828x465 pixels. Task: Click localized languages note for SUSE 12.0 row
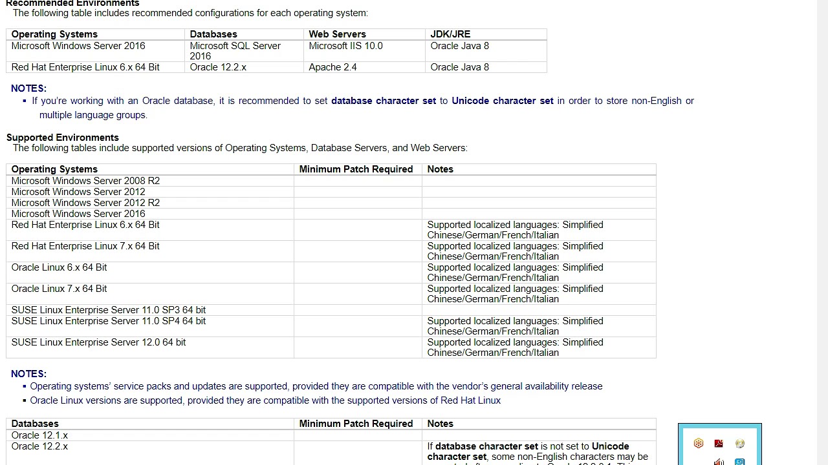[515, 347]
